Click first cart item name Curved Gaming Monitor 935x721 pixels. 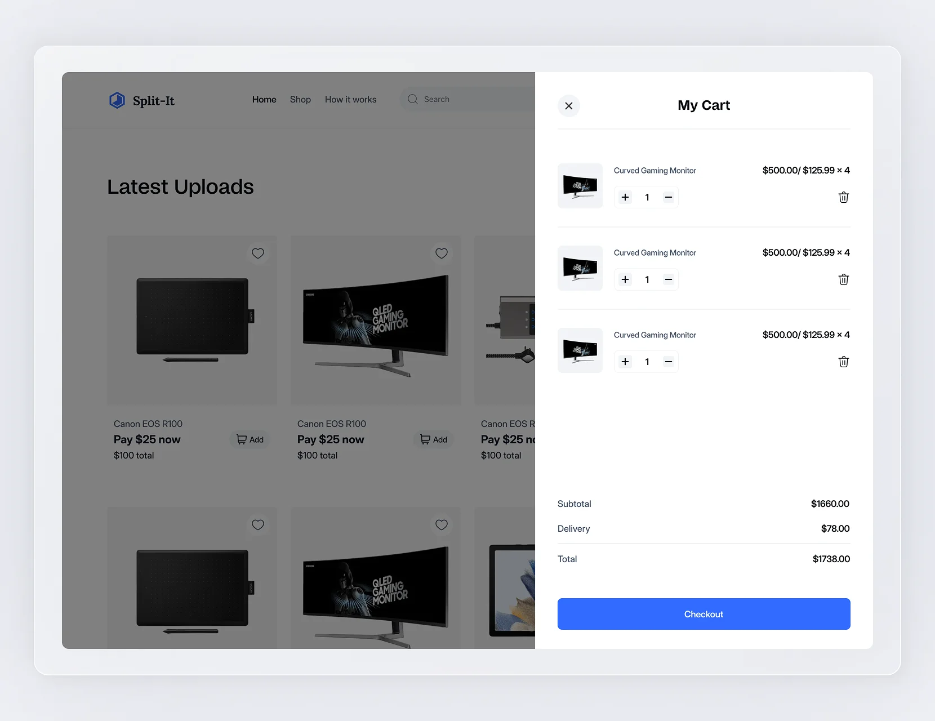(655, 171)
